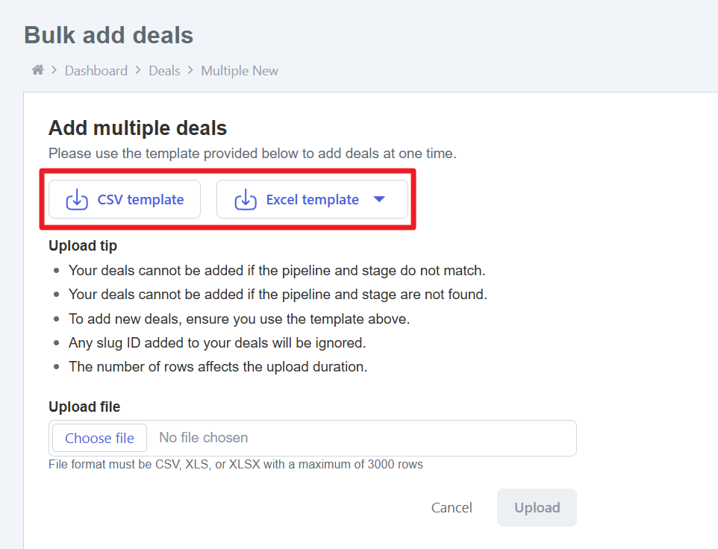This screenshot has height=549, width=718.
Task: Click the Excel template text label
Action: [x=312, y=200]
